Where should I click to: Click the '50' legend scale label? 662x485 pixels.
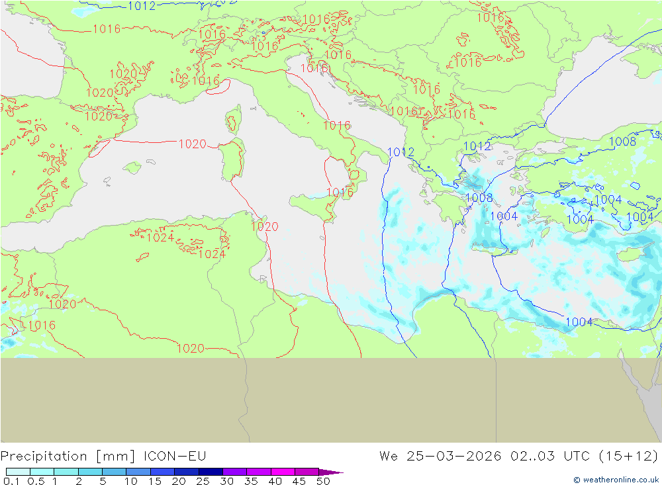click(x=323, y=481)
